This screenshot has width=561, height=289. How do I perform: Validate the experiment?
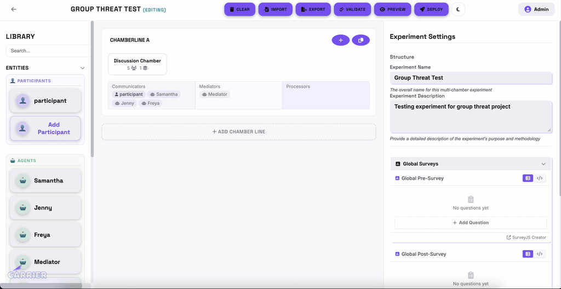pos(352,9)
